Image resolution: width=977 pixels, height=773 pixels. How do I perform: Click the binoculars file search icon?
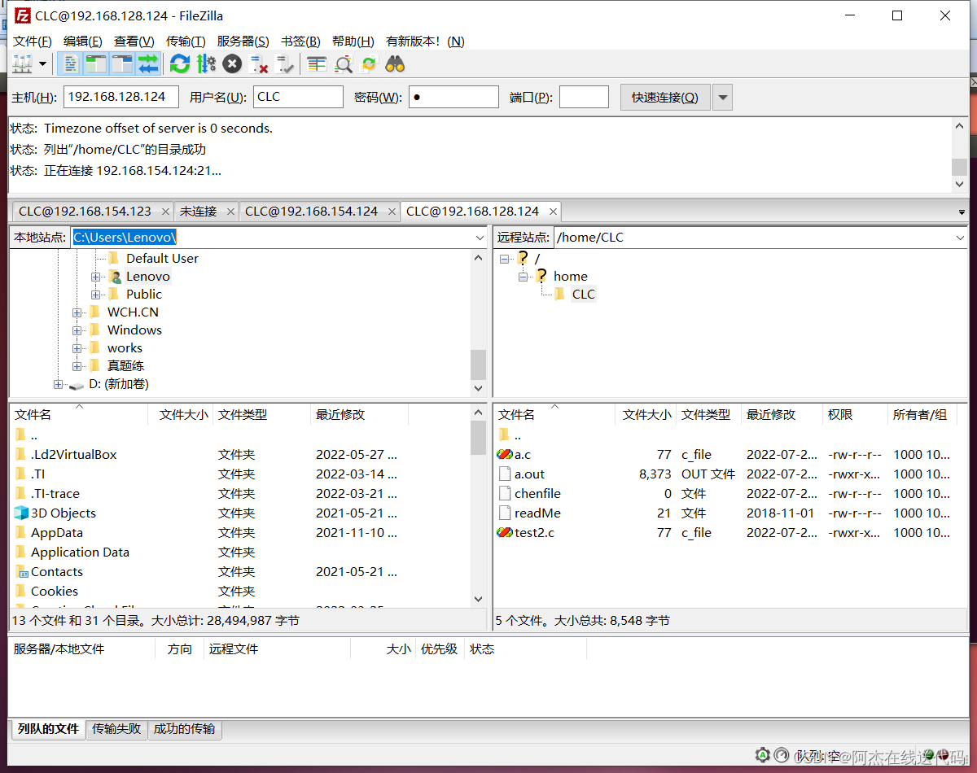point(395,63)
